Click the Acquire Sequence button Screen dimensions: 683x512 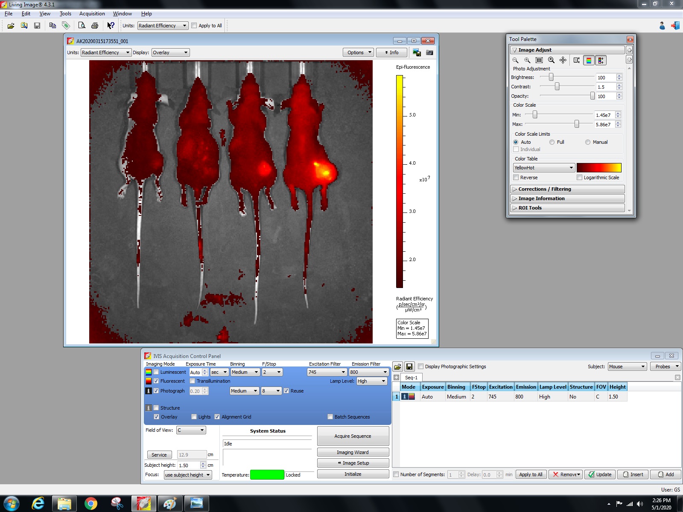pos(353,436)
